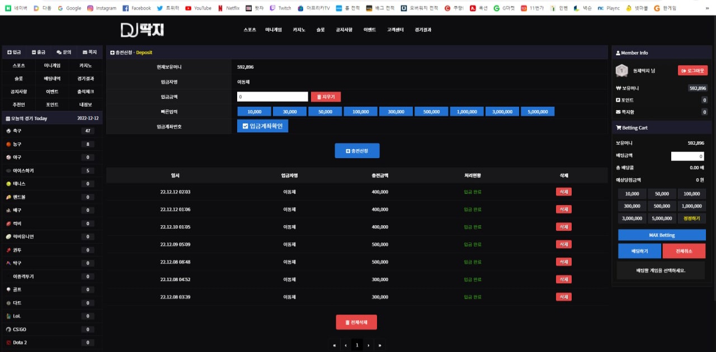Click 정정하기 in the Betting Cart
The height and width of the screenshot is (352, 716).
(692, 218)
